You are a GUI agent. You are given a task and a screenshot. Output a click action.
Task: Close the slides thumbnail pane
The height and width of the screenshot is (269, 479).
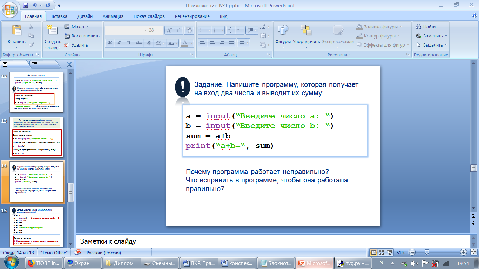pos(69,64)
